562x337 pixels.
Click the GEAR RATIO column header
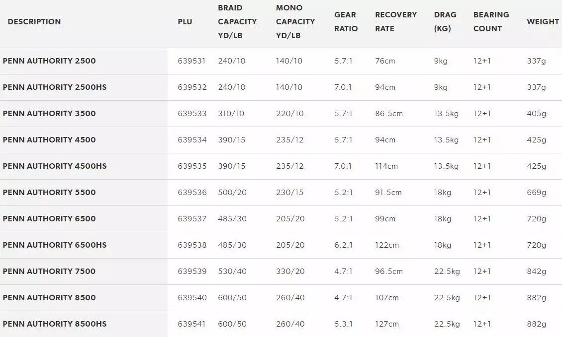(x=346, y=22)
